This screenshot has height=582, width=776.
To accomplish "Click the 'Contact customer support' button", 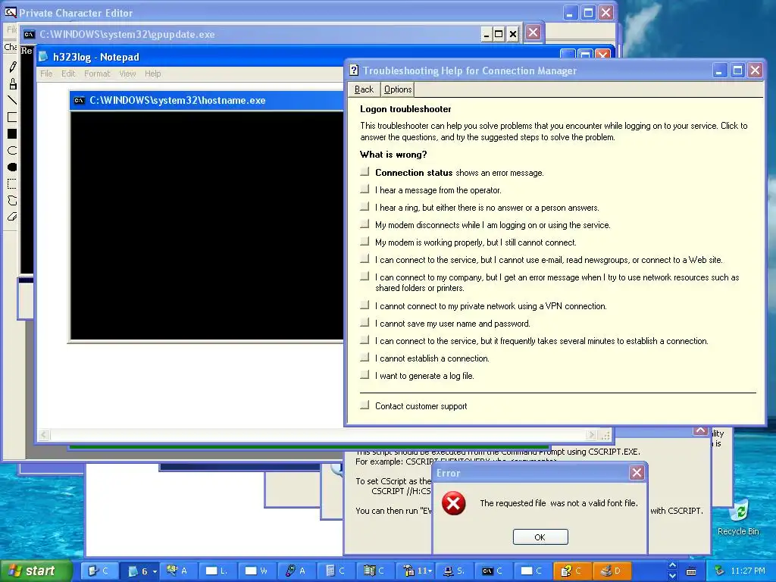I will pos(365,405).
